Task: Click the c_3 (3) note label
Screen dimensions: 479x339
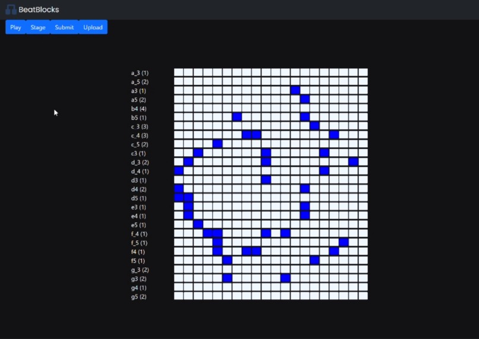Action: (x=140, y=126)
